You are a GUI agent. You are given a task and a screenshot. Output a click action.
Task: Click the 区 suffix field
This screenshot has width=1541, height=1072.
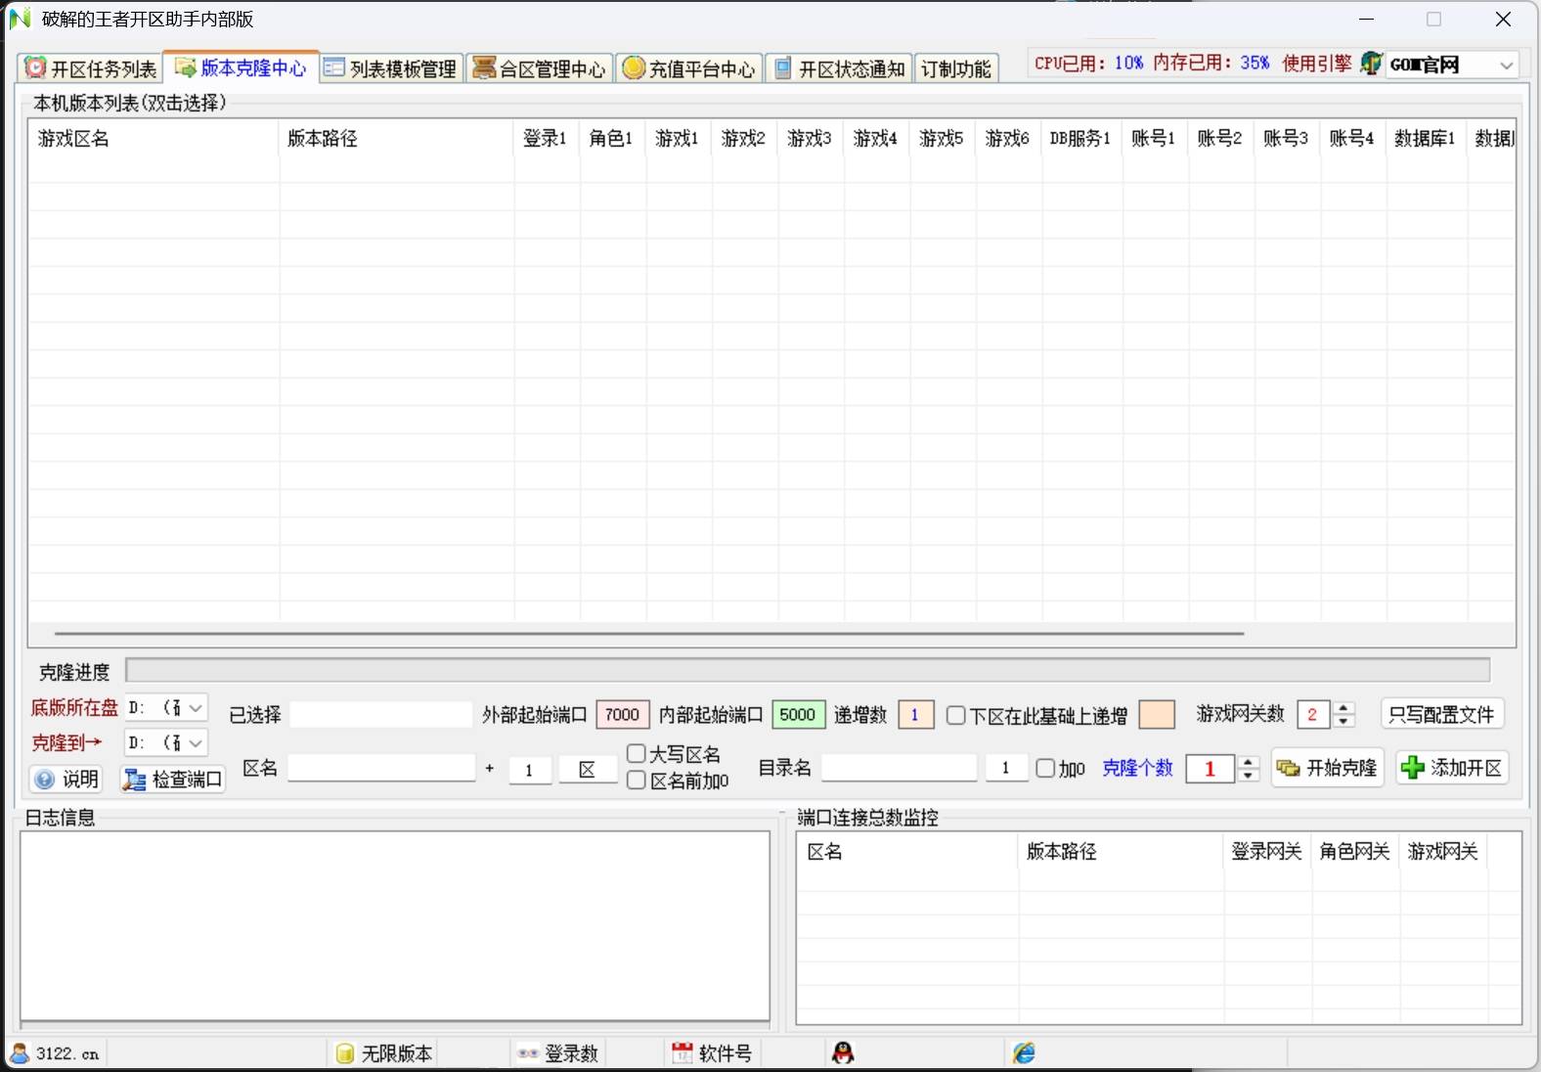pos(587,770)
